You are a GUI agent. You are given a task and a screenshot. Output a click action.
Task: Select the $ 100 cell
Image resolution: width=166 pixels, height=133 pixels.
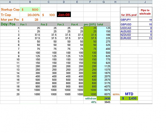(x=49, y=15)
